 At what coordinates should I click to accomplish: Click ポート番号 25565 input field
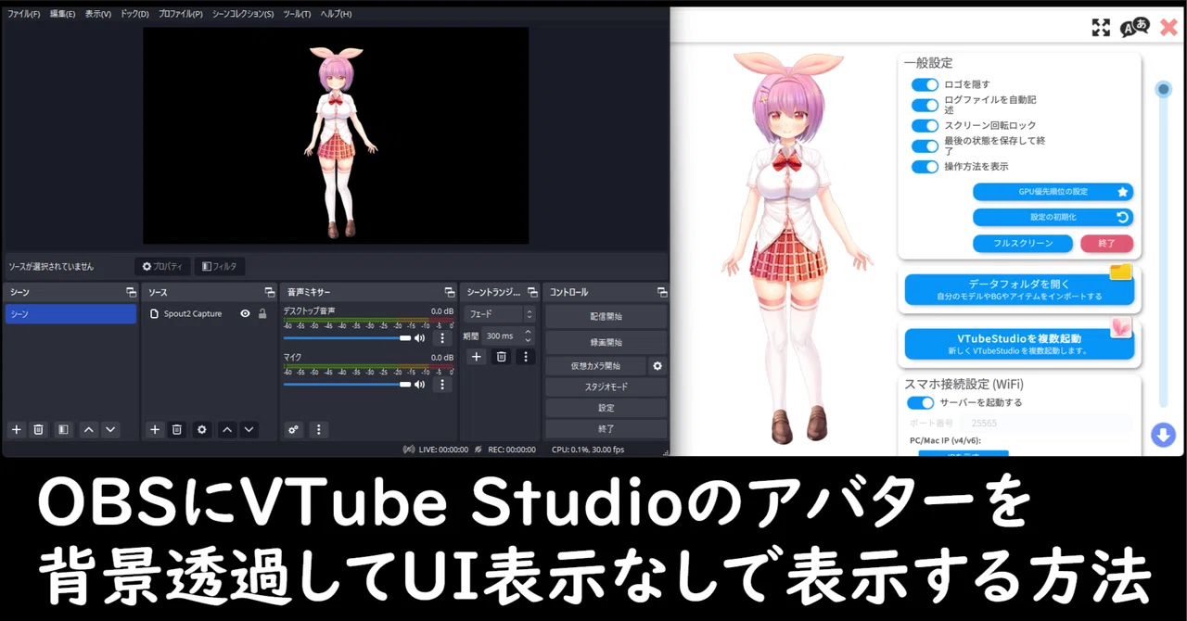pos(1044,423)
